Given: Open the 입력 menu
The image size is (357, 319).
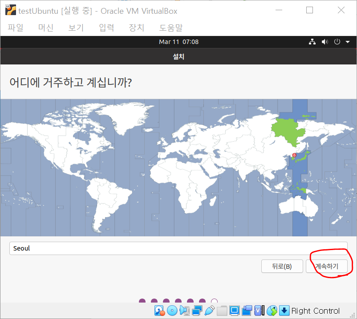Looking at the screenshot, I should [106, 28].
